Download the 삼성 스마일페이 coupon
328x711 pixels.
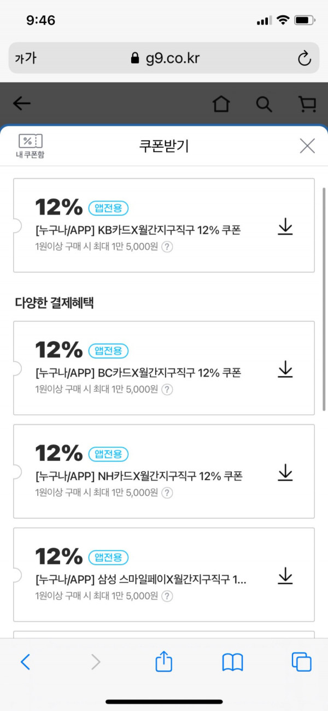pyautogui.click(x=285, y=576)
